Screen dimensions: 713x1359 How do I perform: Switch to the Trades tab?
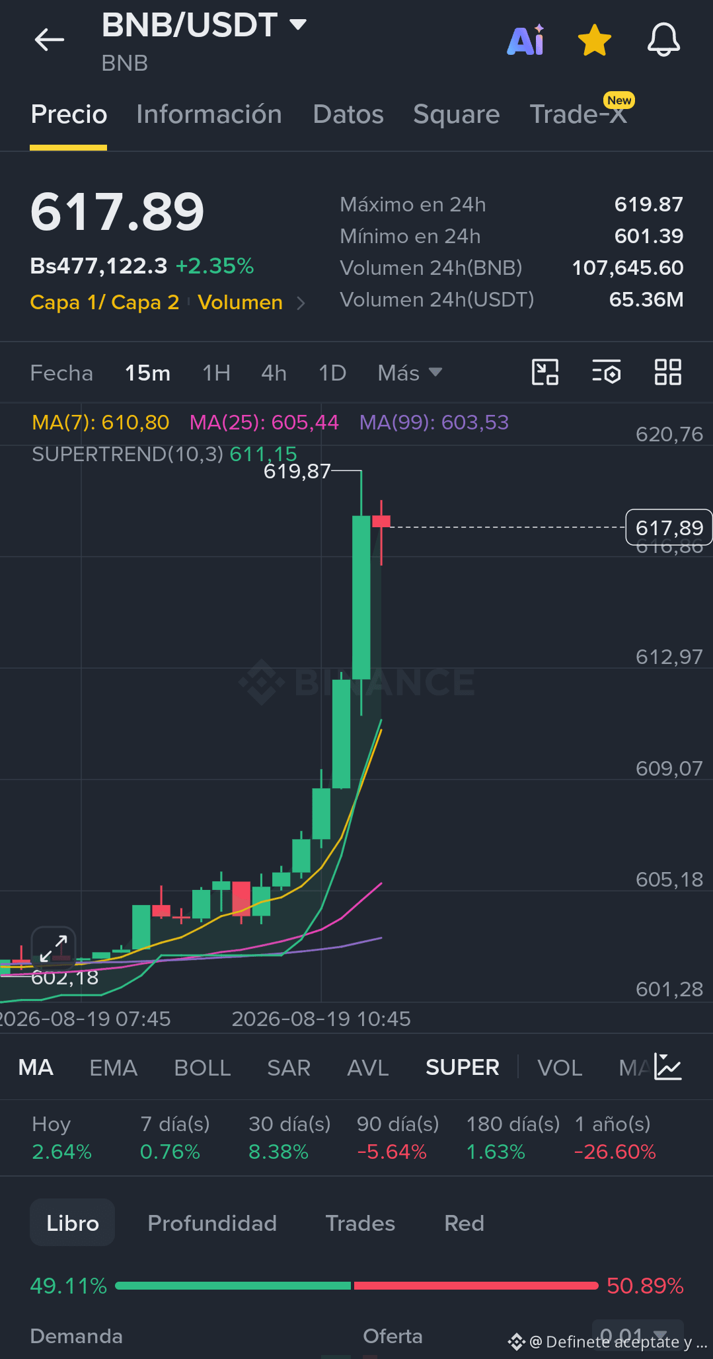(x=360, y=1223)
